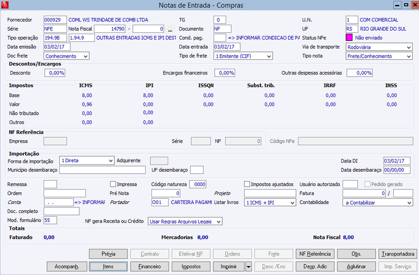Open the Contabilidade dropdown list
Screen dimensions: 419x275
409,202
